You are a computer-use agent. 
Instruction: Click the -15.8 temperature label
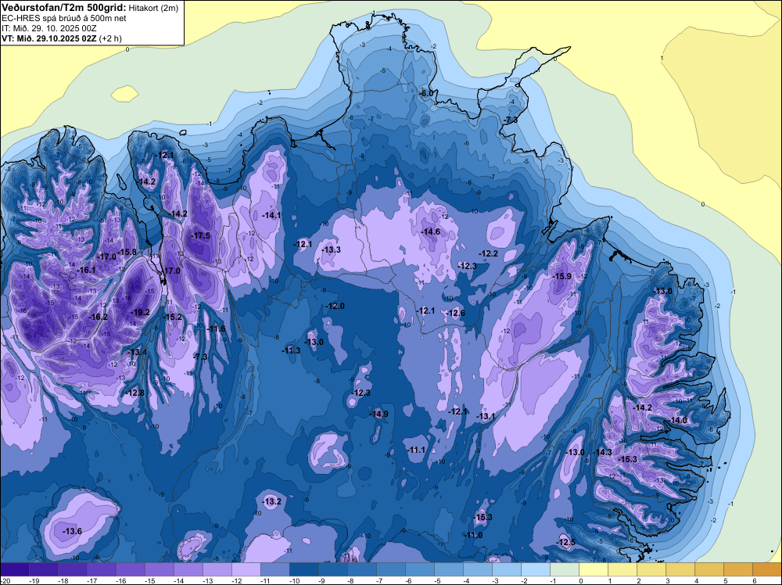[x=127, y=253]
